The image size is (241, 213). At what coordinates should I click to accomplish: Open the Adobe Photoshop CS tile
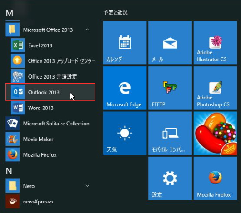pos(215,88)
